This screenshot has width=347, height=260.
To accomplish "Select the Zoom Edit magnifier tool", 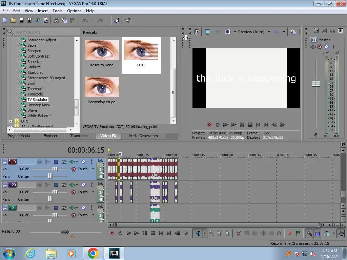I will click(227, 233).
